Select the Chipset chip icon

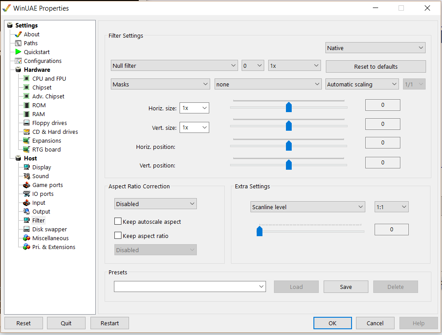[x=27, y=87]
